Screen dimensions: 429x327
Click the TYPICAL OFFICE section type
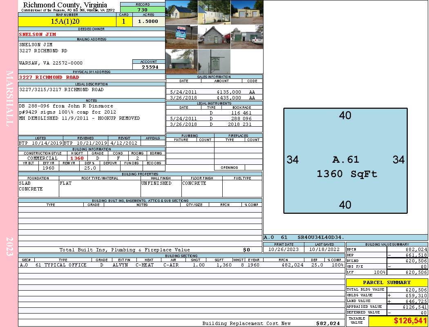[65, 265]
